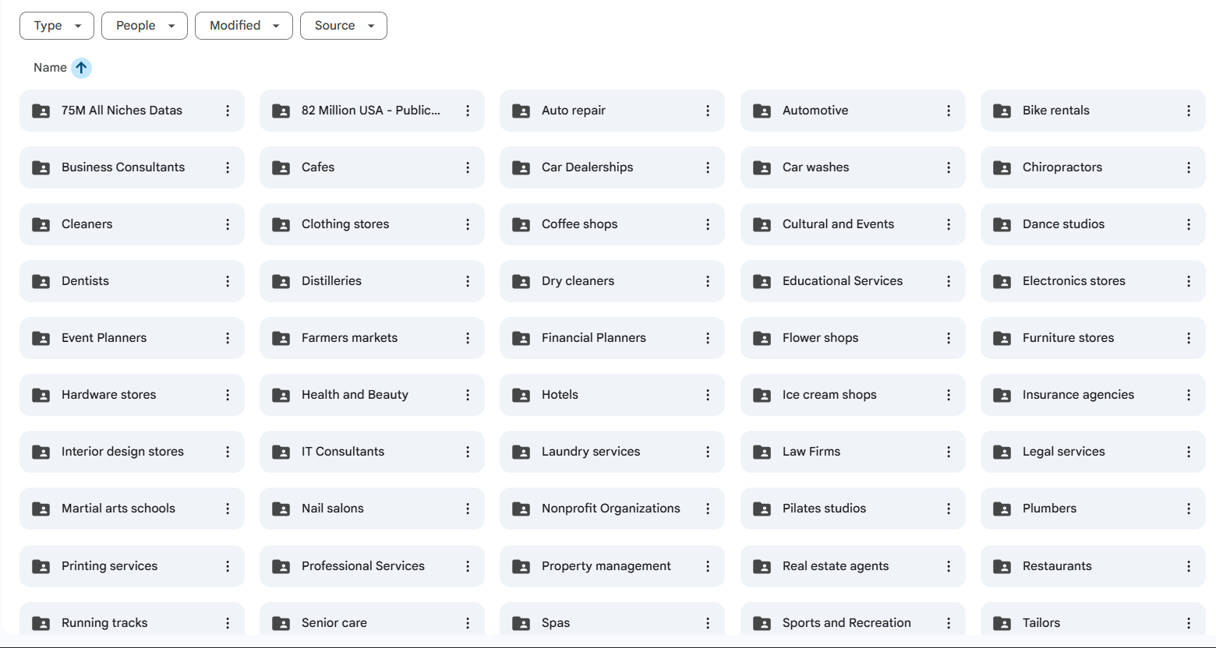Open more actions for 82 Million USA folder

468,111
